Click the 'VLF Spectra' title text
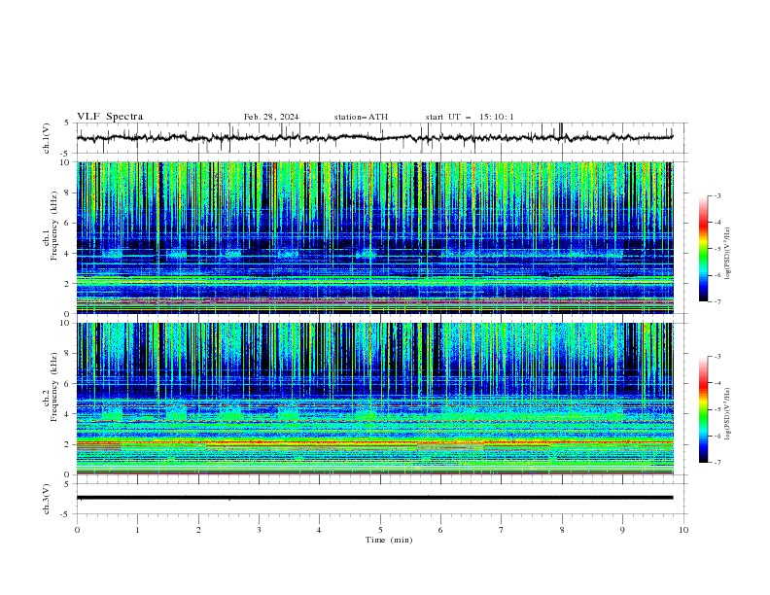The width and height of the screenshot is (770, 595). pyautogui.click(x=110, y=117)
